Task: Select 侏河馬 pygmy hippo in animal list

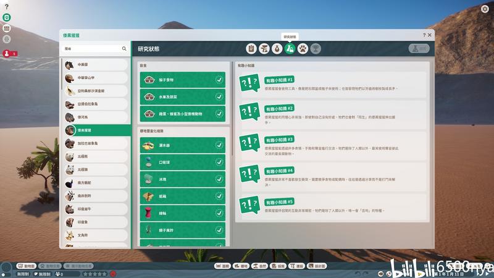Action: pos(96,117)
